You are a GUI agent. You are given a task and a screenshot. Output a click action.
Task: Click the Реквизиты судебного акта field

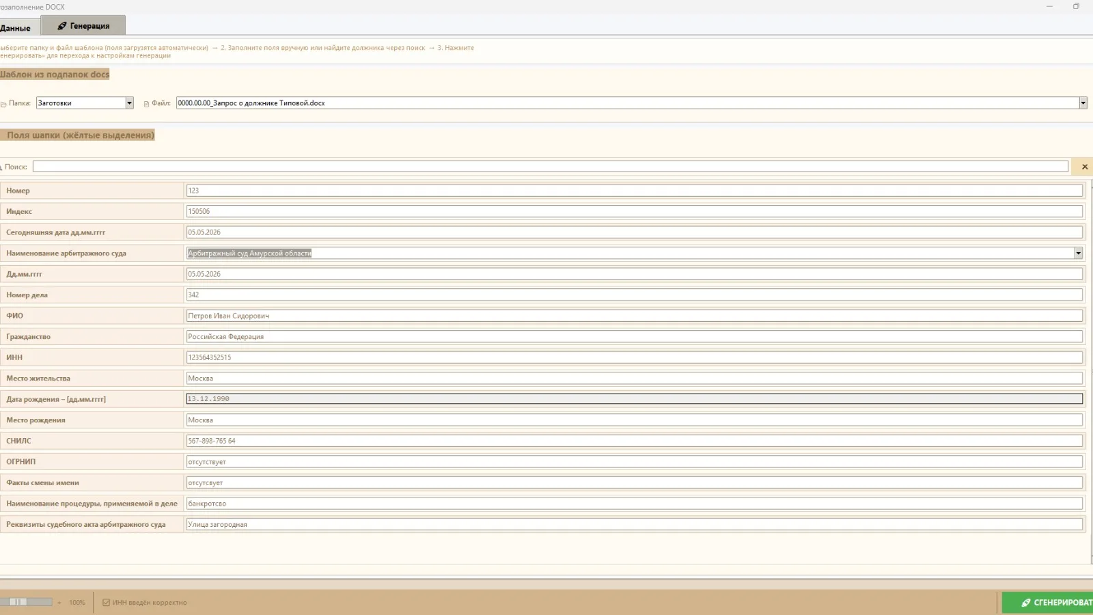point(635,525)
